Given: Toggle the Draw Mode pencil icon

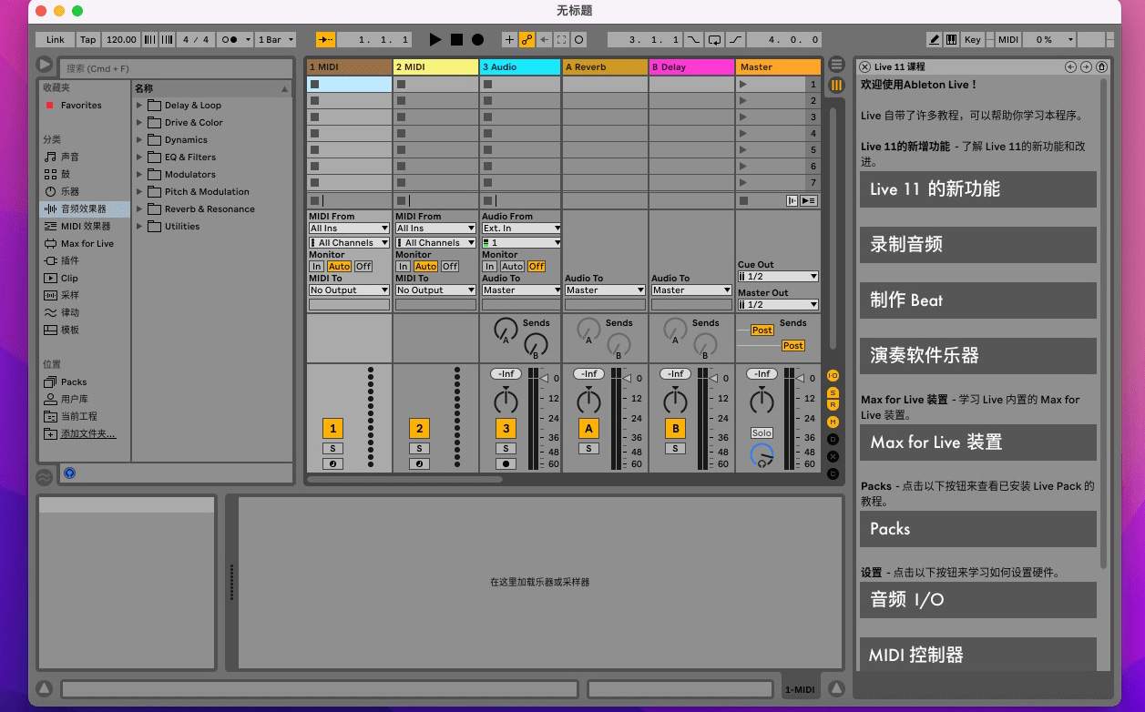Looking at the screenshot, I should click(934, 40).
